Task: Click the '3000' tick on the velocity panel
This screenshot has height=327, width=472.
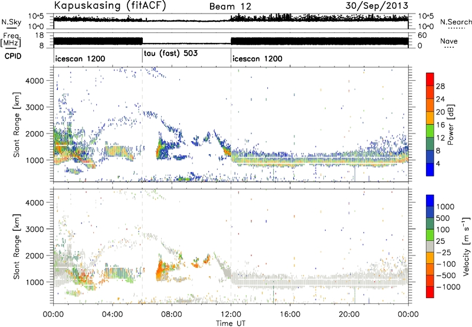Action: tap(35, 229)
